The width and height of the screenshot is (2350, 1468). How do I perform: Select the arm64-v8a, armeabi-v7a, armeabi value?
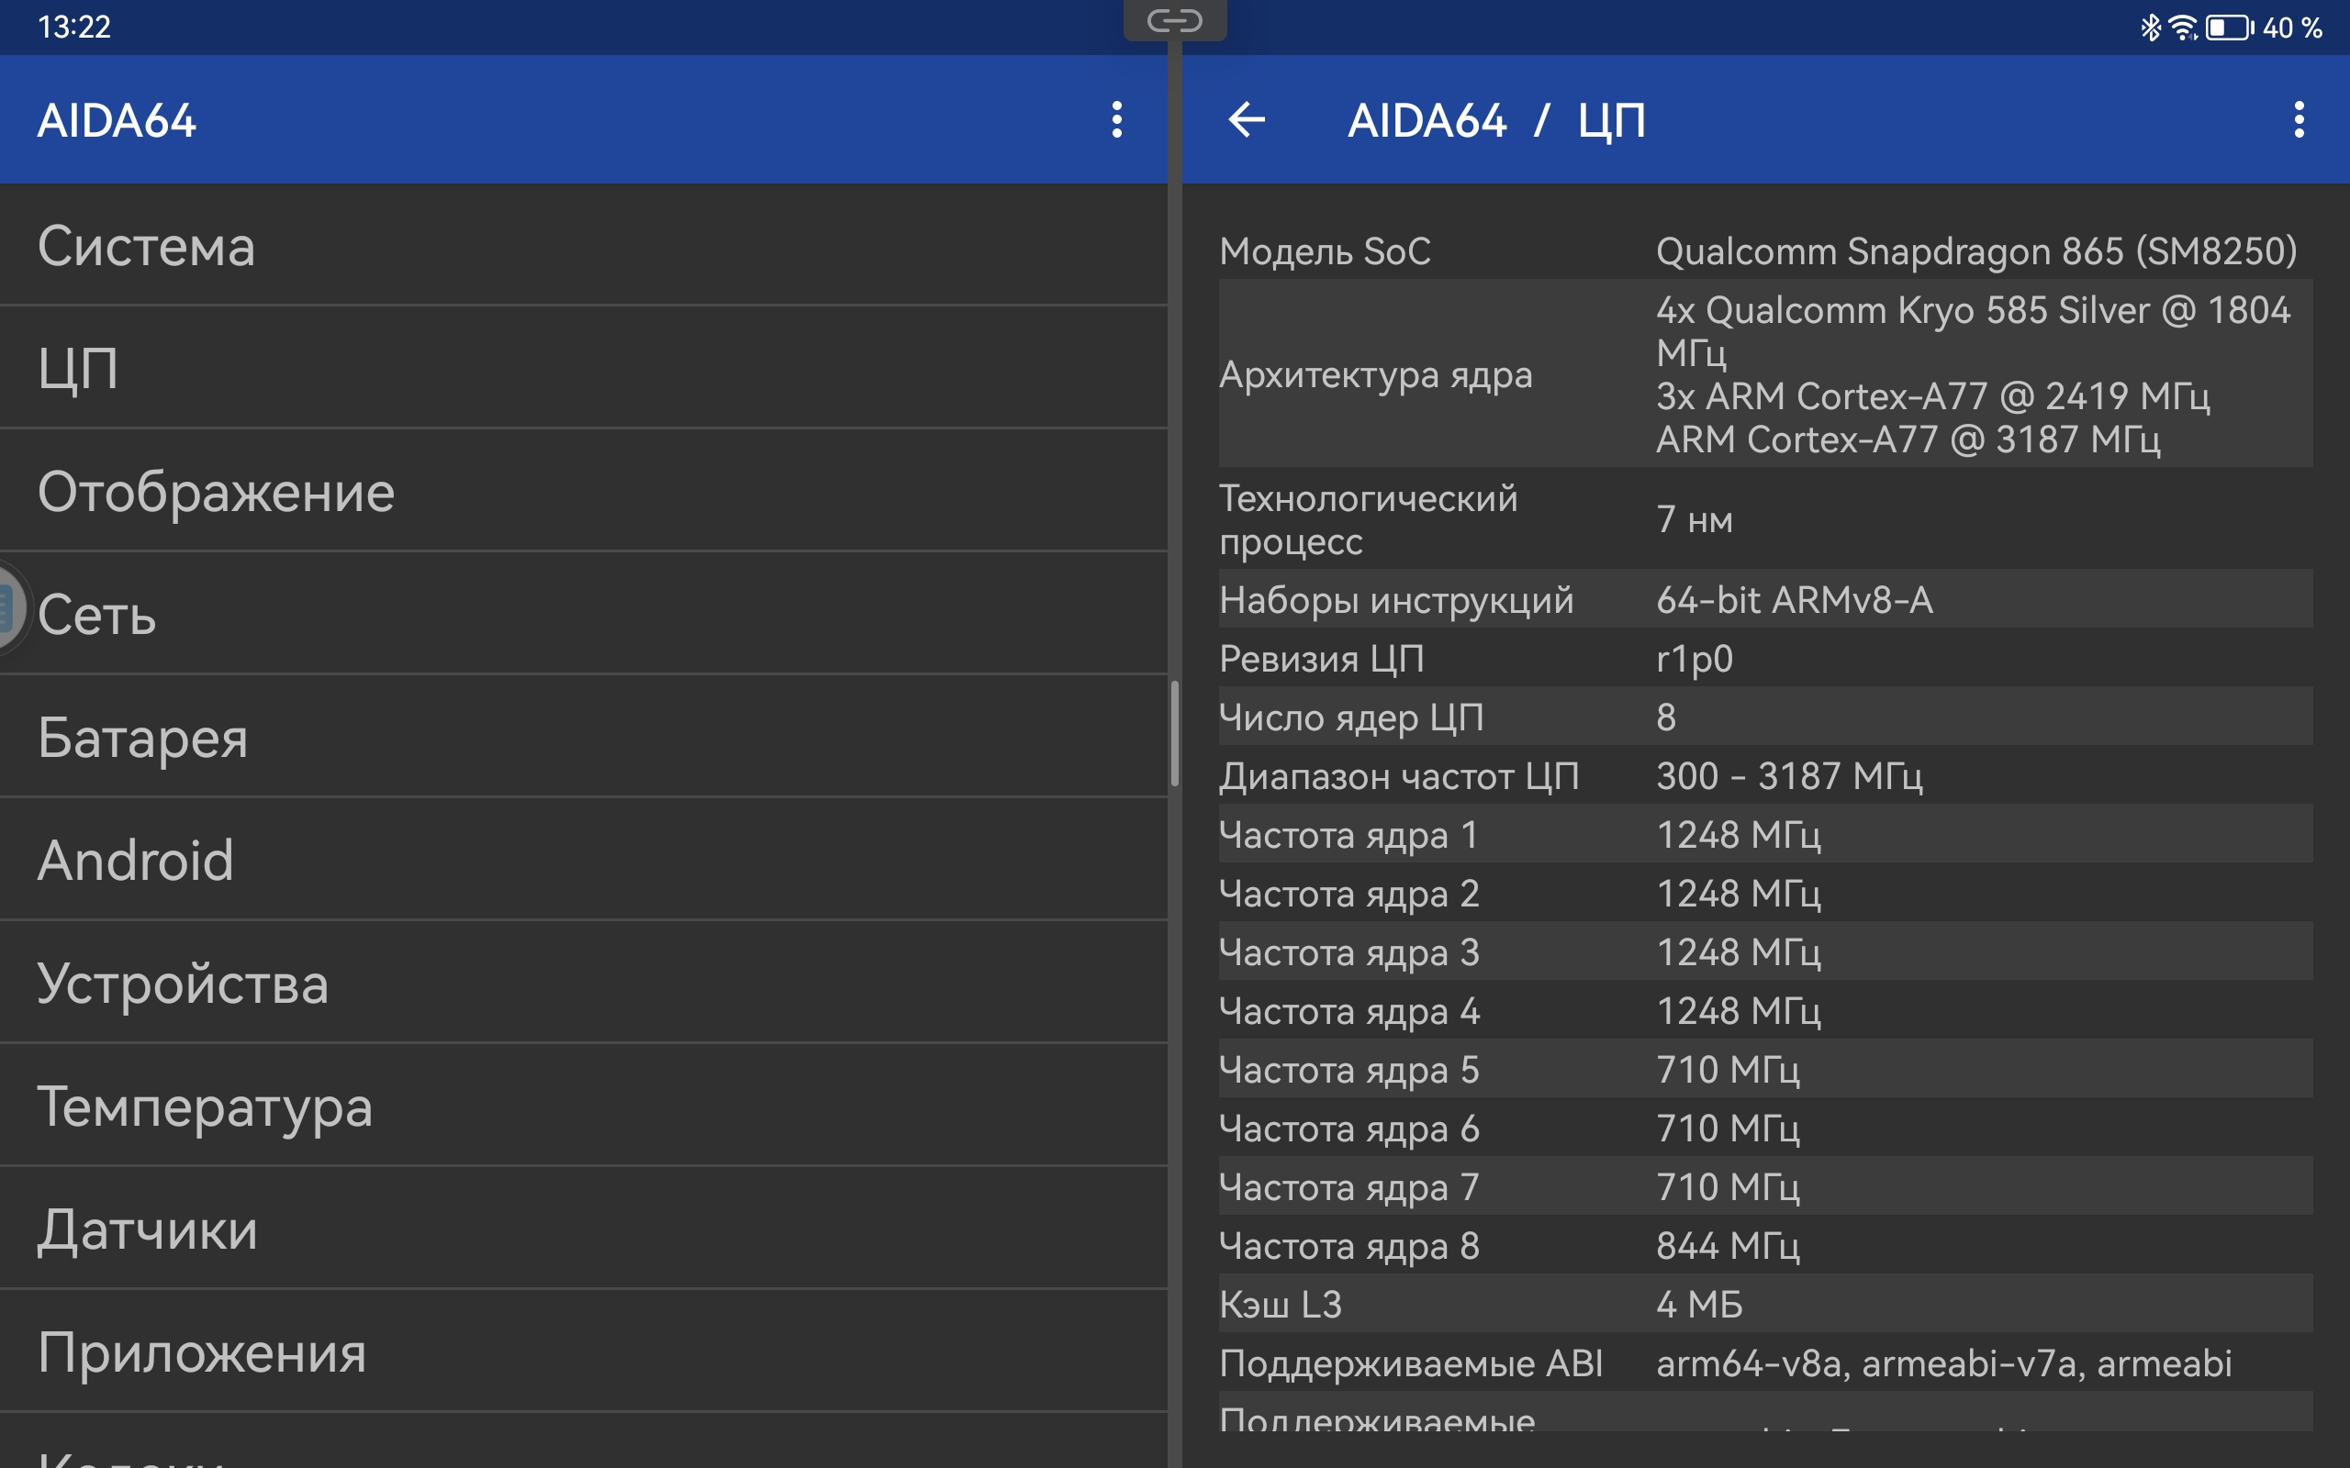[1944, 1364]
